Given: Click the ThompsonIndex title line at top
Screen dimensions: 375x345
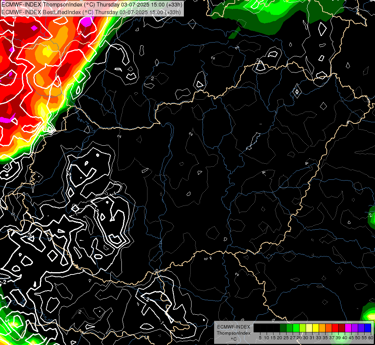Looking at the screenshot, I should (x=92, y=5).
